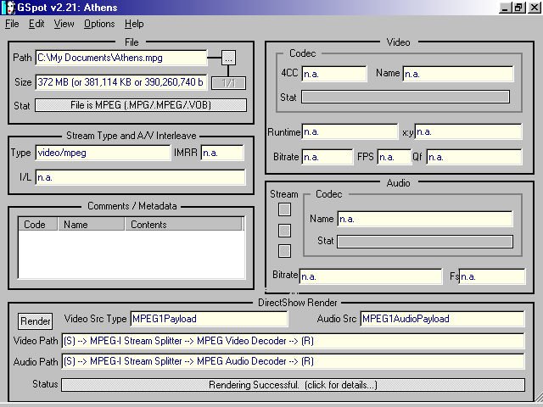Click the Video Path filter chain field
Viewport: 543px width, 407px height.
point(293,341)
